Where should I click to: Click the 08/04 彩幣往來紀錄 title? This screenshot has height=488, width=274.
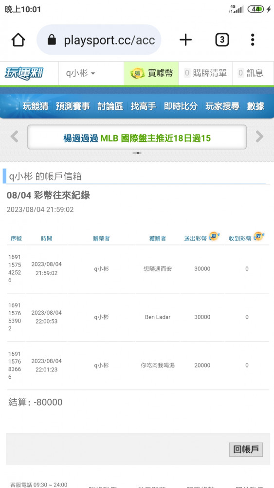point(48,196)
